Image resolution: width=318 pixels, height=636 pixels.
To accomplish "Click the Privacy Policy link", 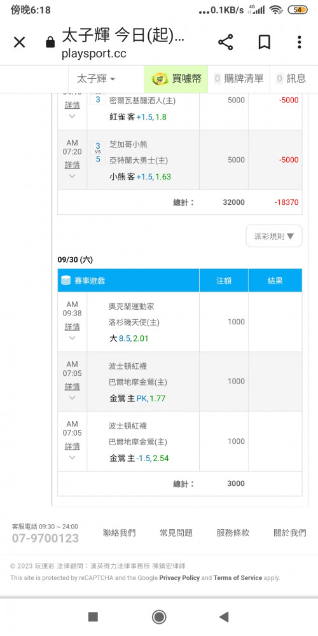I will tap(179, 577).
